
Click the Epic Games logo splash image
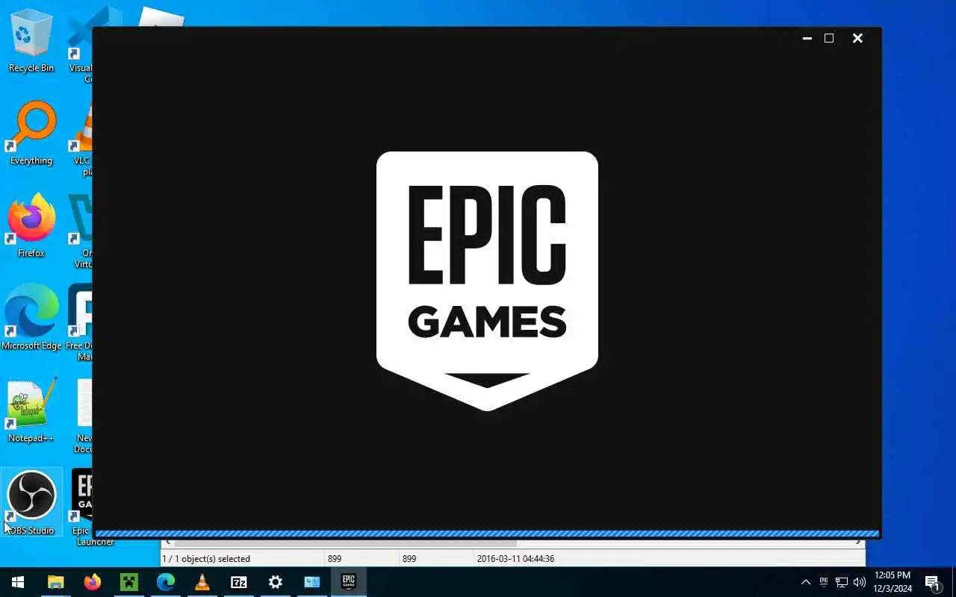click(487, 281)
